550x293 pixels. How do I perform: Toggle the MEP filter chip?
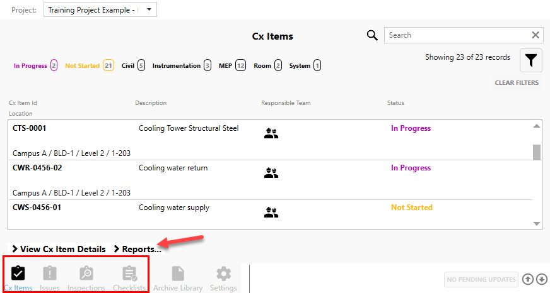232,65
